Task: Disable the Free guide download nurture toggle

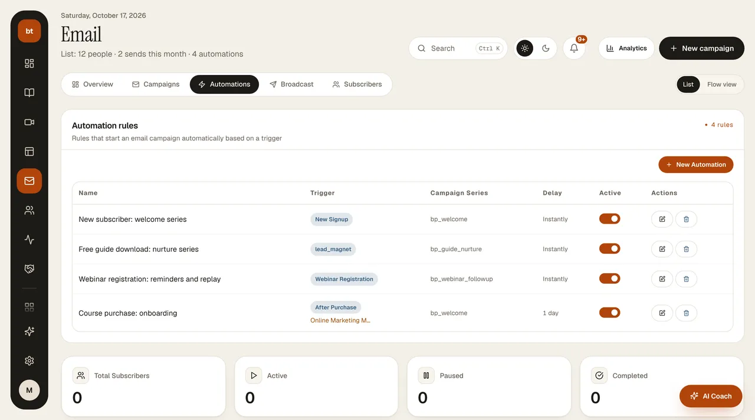Action: [610, 249]
